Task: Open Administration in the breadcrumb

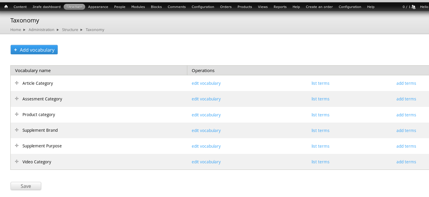Action: pyautogui.click(x=41, y=30)
